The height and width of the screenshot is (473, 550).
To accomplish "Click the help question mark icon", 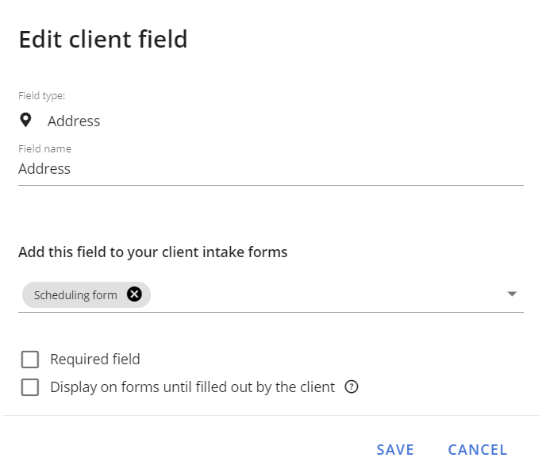I will 351,387.
